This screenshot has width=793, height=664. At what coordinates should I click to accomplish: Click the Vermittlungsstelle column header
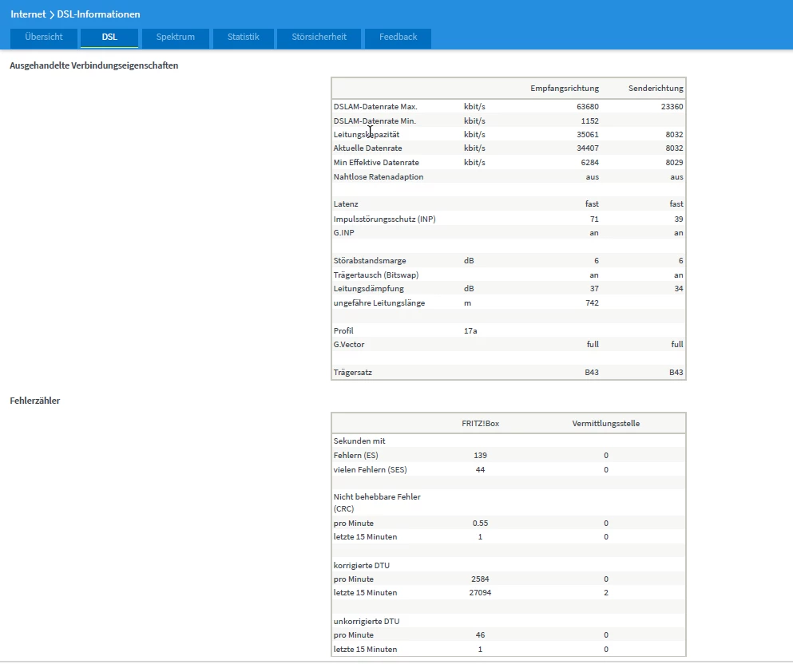click(x=605, y=423)
